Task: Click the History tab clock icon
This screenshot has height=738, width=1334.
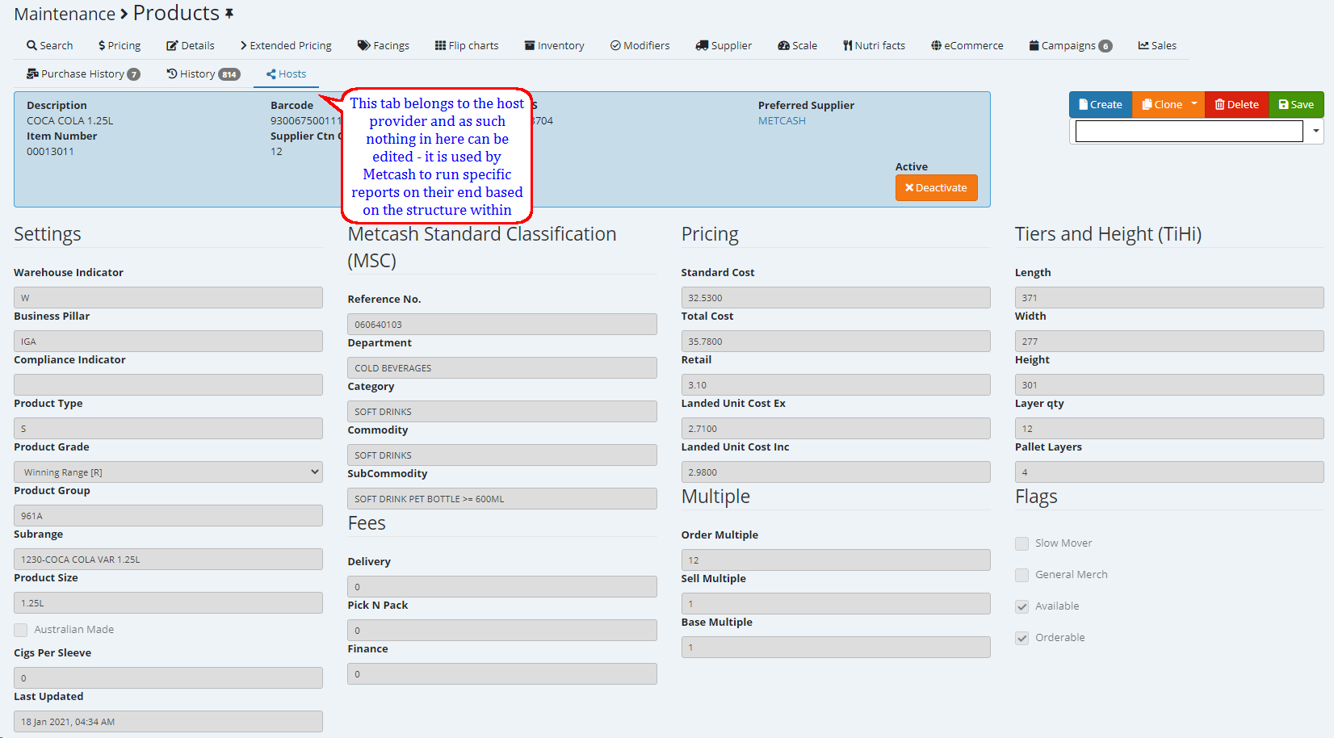Action: point(172,74)
